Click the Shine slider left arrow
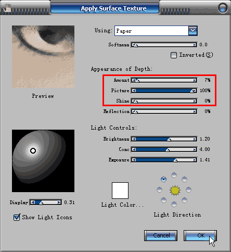Viewport: 231px width, 252px height. [134, 101]
